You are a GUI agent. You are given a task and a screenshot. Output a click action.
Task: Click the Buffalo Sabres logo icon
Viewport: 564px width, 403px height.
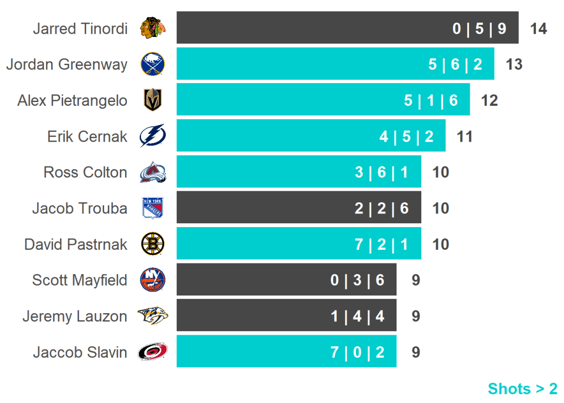coord(153,65)
